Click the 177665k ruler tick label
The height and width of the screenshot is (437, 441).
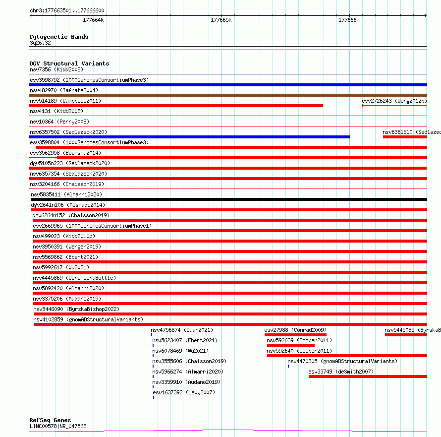click(x=221, y=20)
